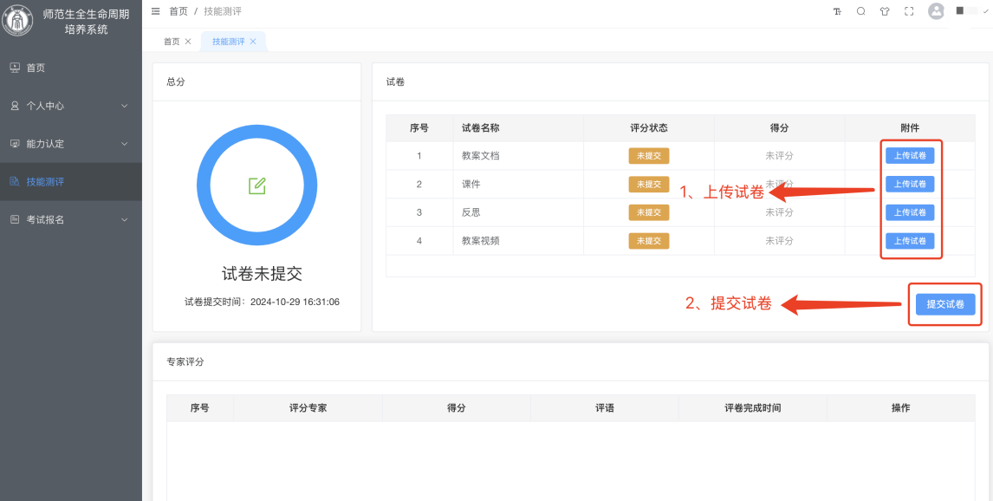
Task: Open search via the magnifier icon
Action: [x=860, y=11]
